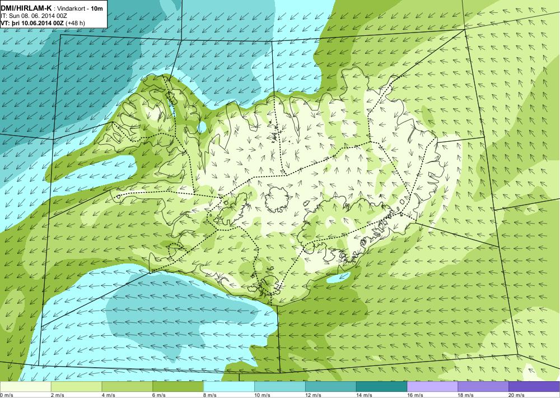Click the '14 m/s' legend label
560x398 pixels.
click(x=365, y=395)
